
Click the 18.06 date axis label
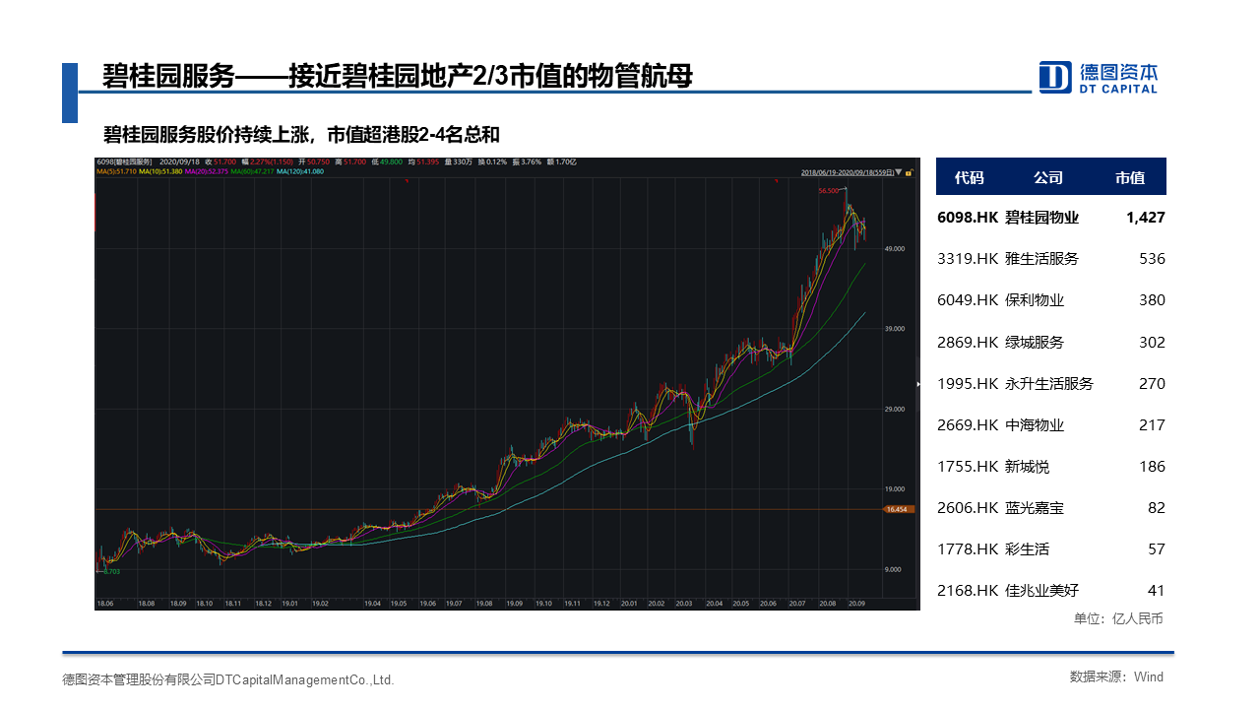104,603
